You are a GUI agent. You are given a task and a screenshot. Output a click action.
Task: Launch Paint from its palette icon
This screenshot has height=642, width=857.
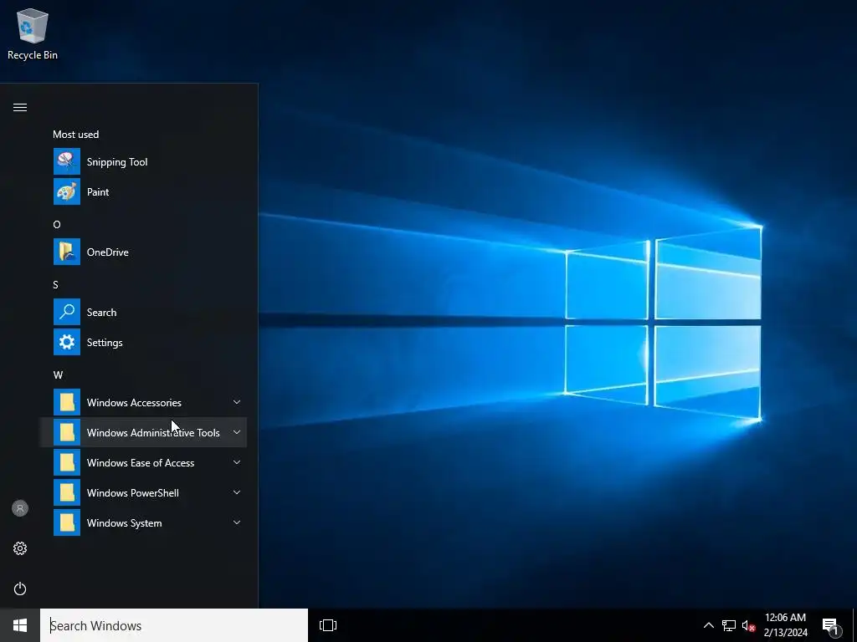67,191
